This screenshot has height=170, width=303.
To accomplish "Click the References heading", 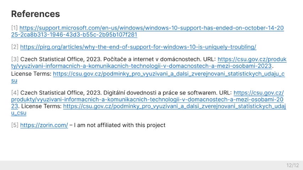I will pos(36,14).
